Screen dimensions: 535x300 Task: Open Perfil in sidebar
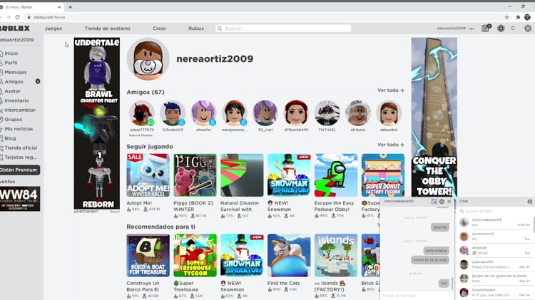11,63
